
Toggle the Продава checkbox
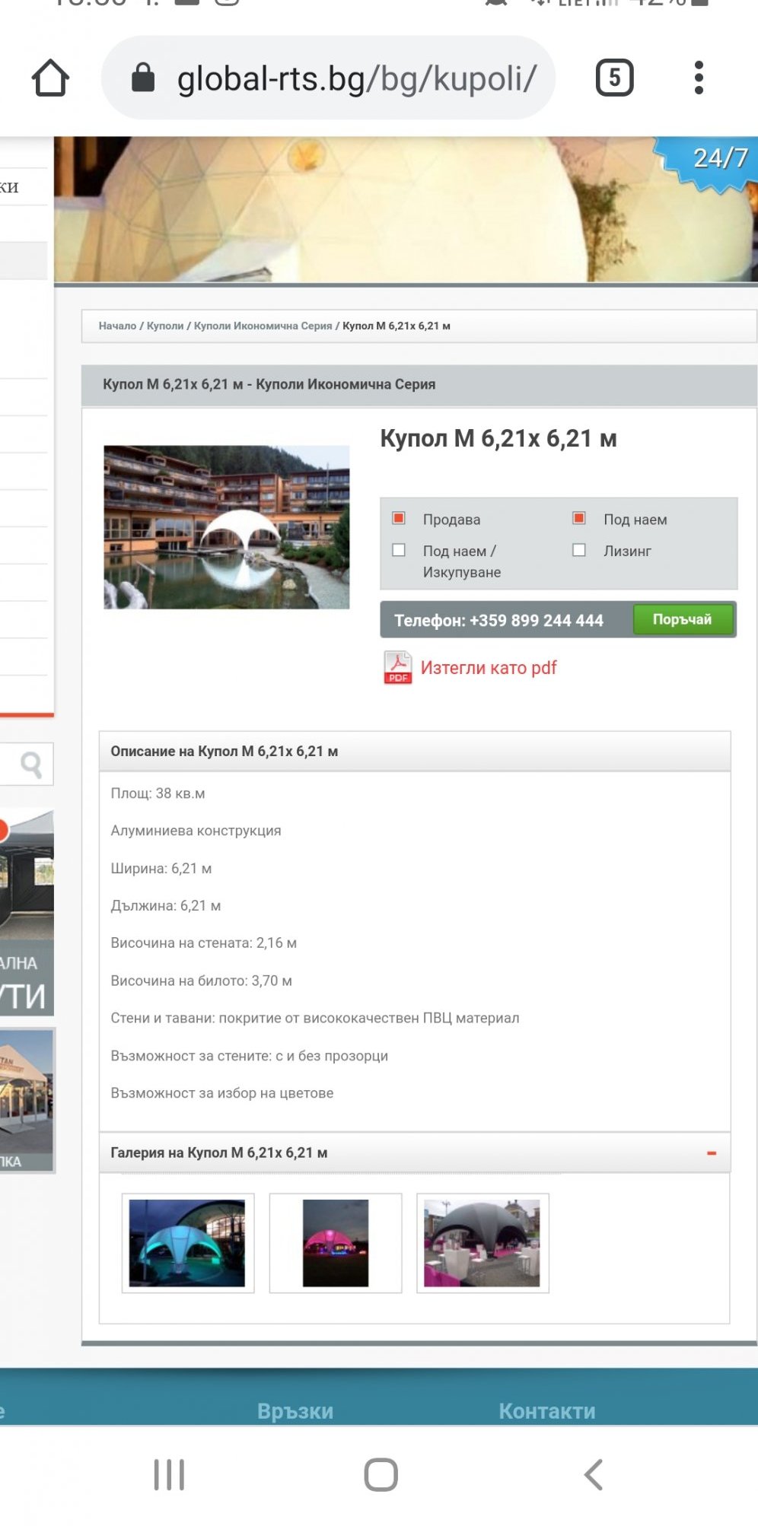399,519
